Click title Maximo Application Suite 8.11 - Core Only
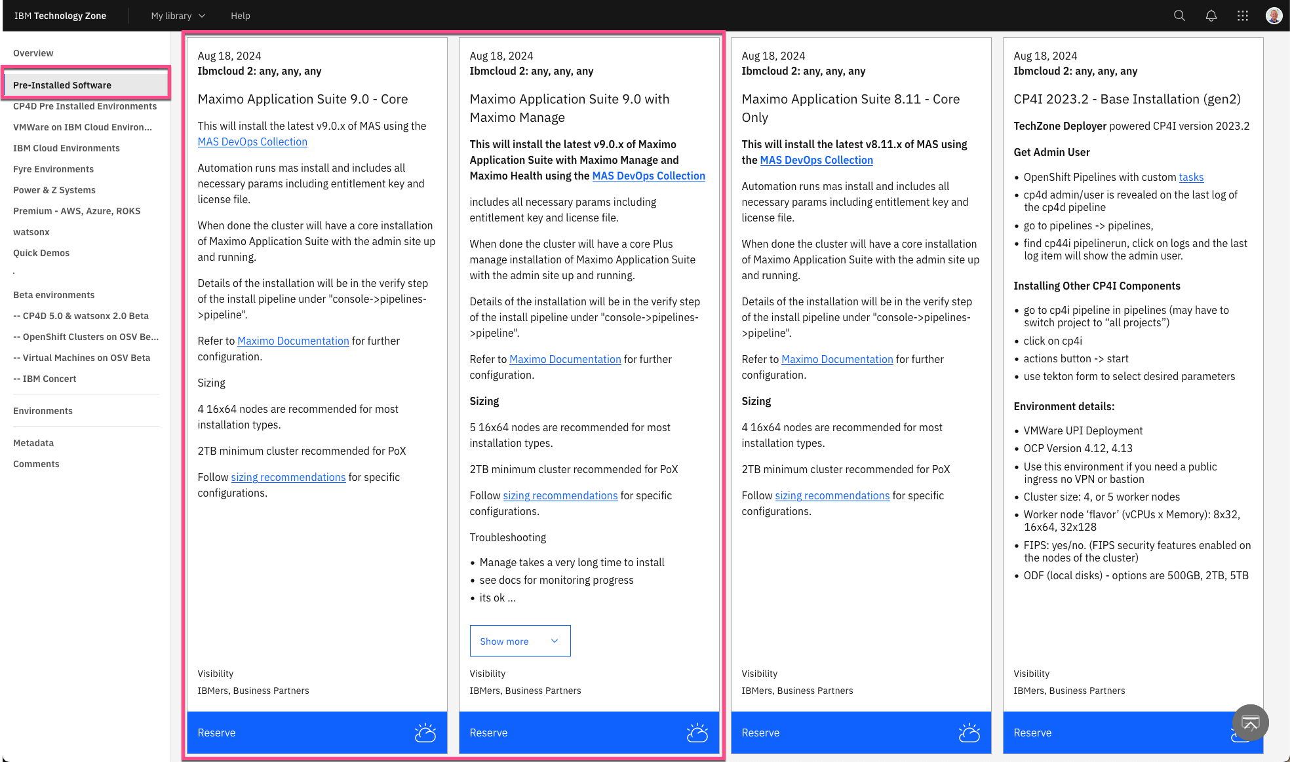Image resolution: width=1290 pixels, height=762 pixels. coord(851,108)
